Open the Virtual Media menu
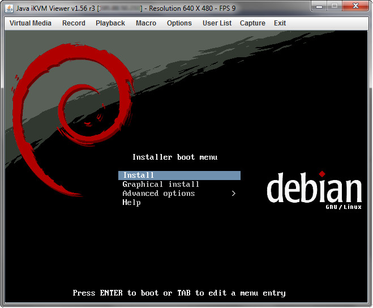The width and height of the screenshot is (373, 308). coord(31,23)
